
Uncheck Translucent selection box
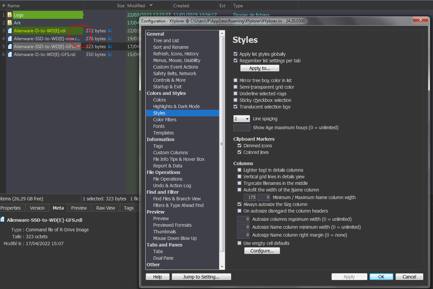[x=235, y=107]
